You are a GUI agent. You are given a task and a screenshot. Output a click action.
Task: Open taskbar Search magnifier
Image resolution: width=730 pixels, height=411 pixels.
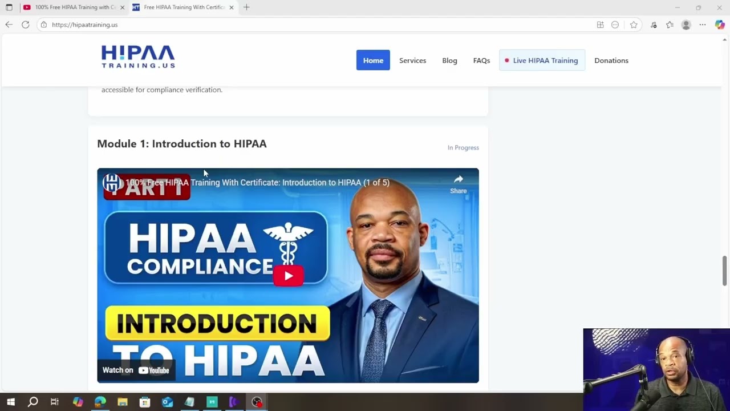(x=33, y=402)
